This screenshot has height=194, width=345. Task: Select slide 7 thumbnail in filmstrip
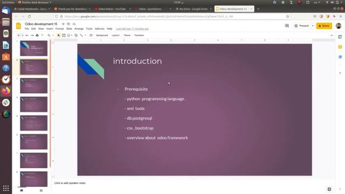(33, 161)
